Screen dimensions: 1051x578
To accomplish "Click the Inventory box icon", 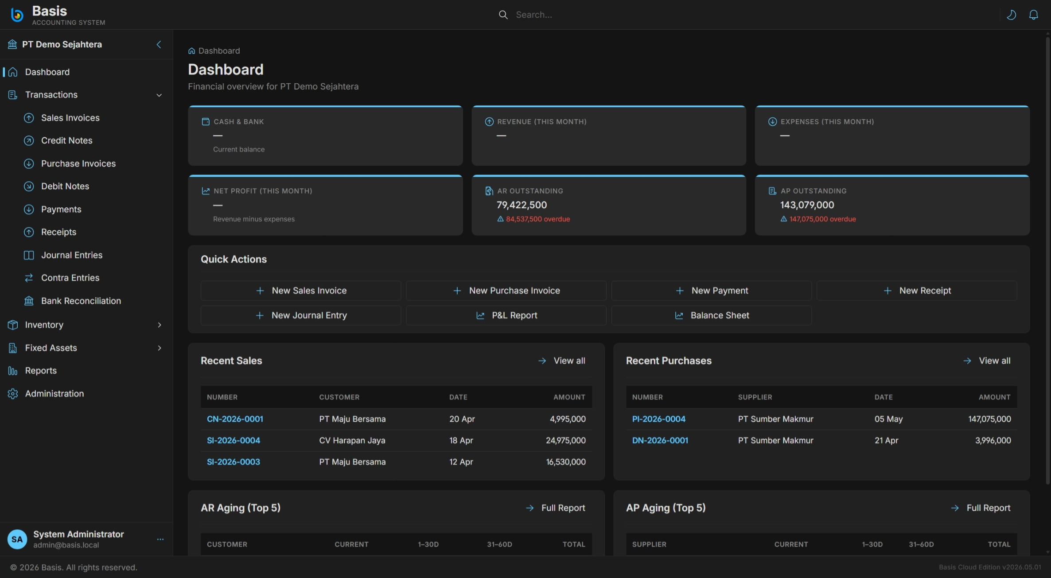I will coord(13,325).
